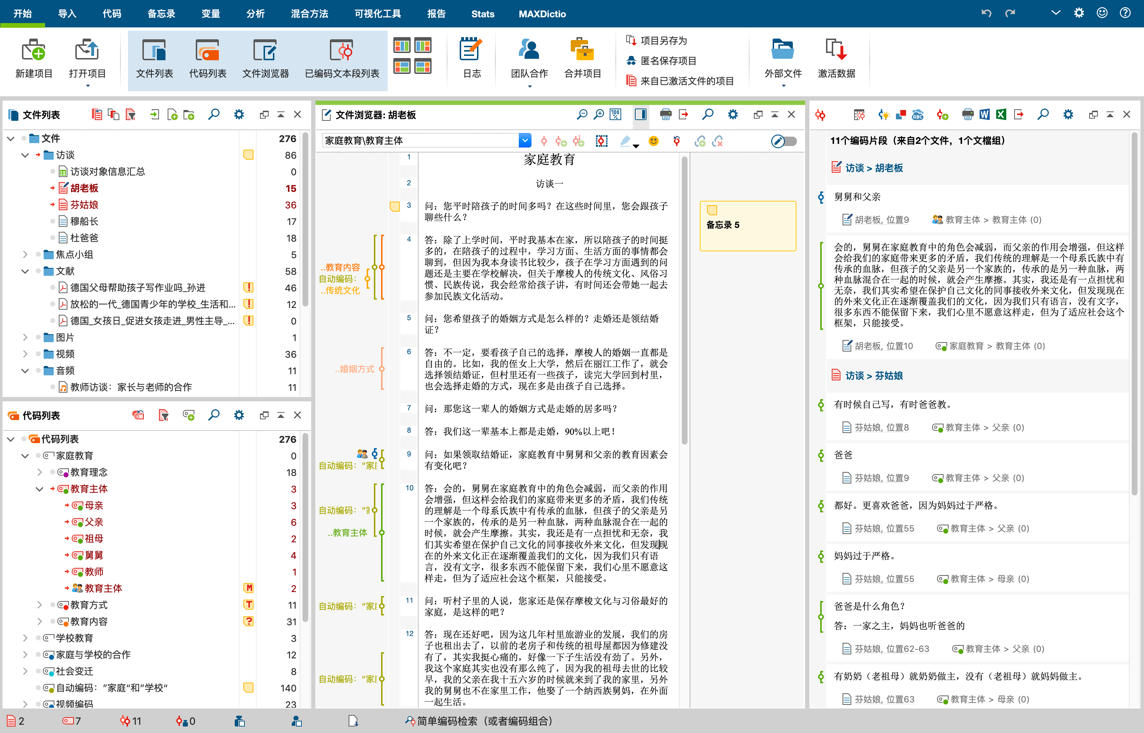Screen dimensions: 1144x733
Task: Open the Logbook (日志)
Action: click(x=472, y=58)
